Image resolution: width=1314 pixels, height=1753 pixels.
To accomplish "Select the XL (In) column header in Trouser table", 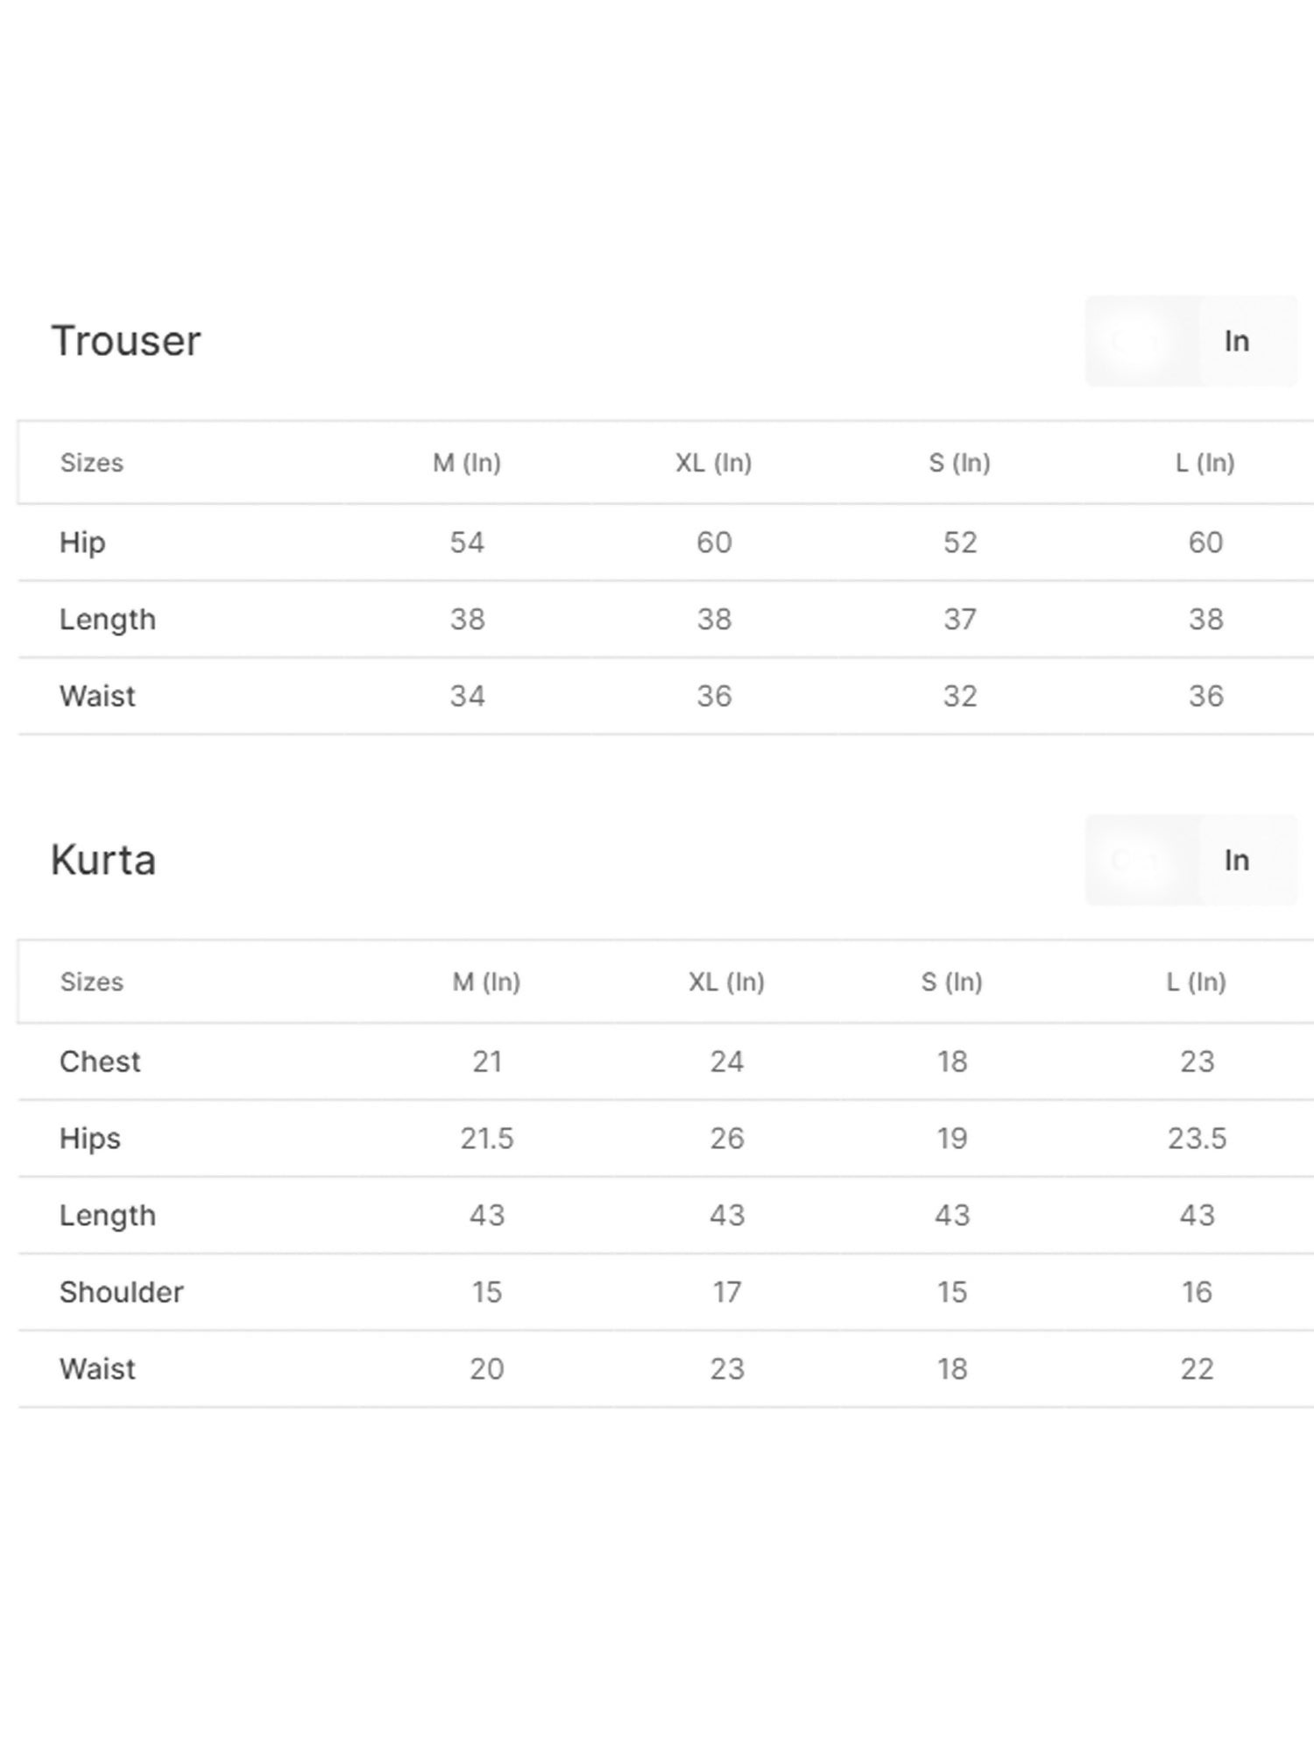I will (x=714, y=463).
